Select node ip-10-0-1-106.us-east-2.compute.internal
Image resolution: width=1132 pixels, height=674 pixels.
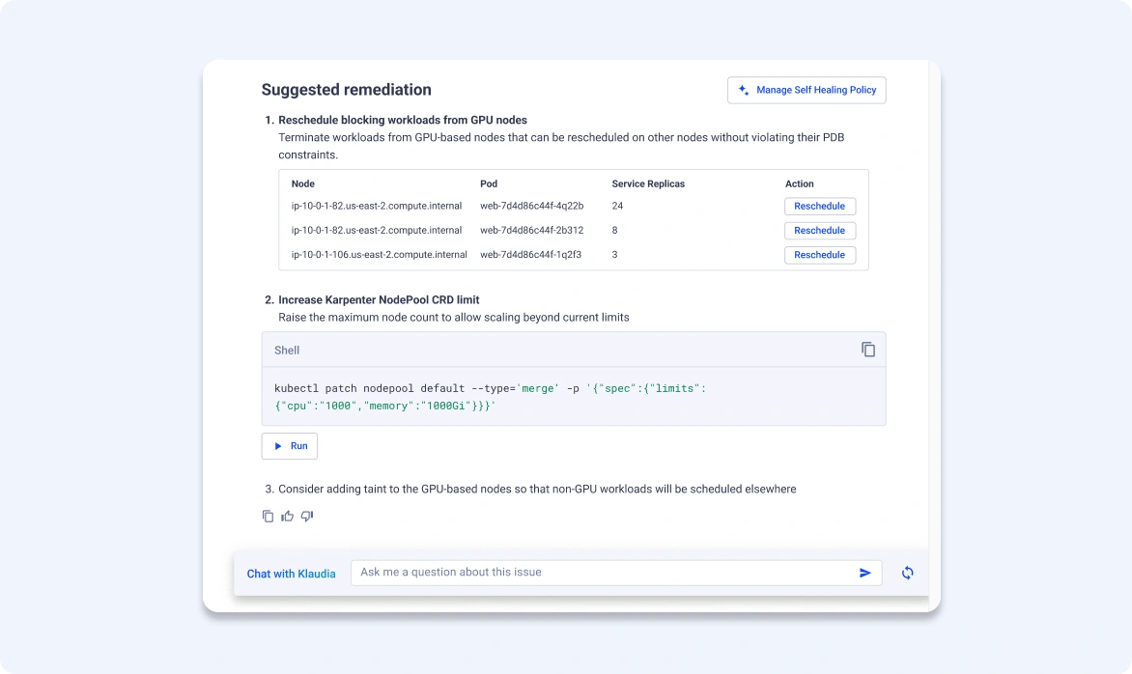click(379, 255)
